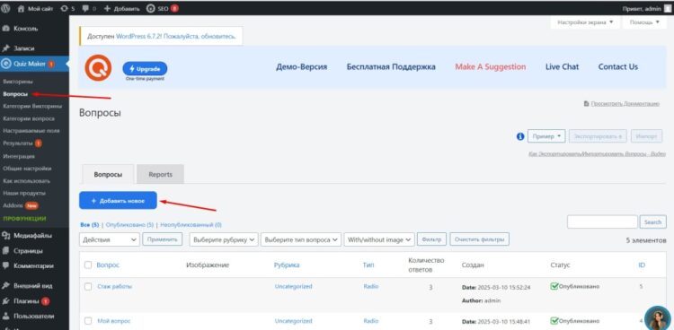Screen dimensions: 674x330
Task: Open the With/without image dropdown
Action: click(x=379, y=239)
